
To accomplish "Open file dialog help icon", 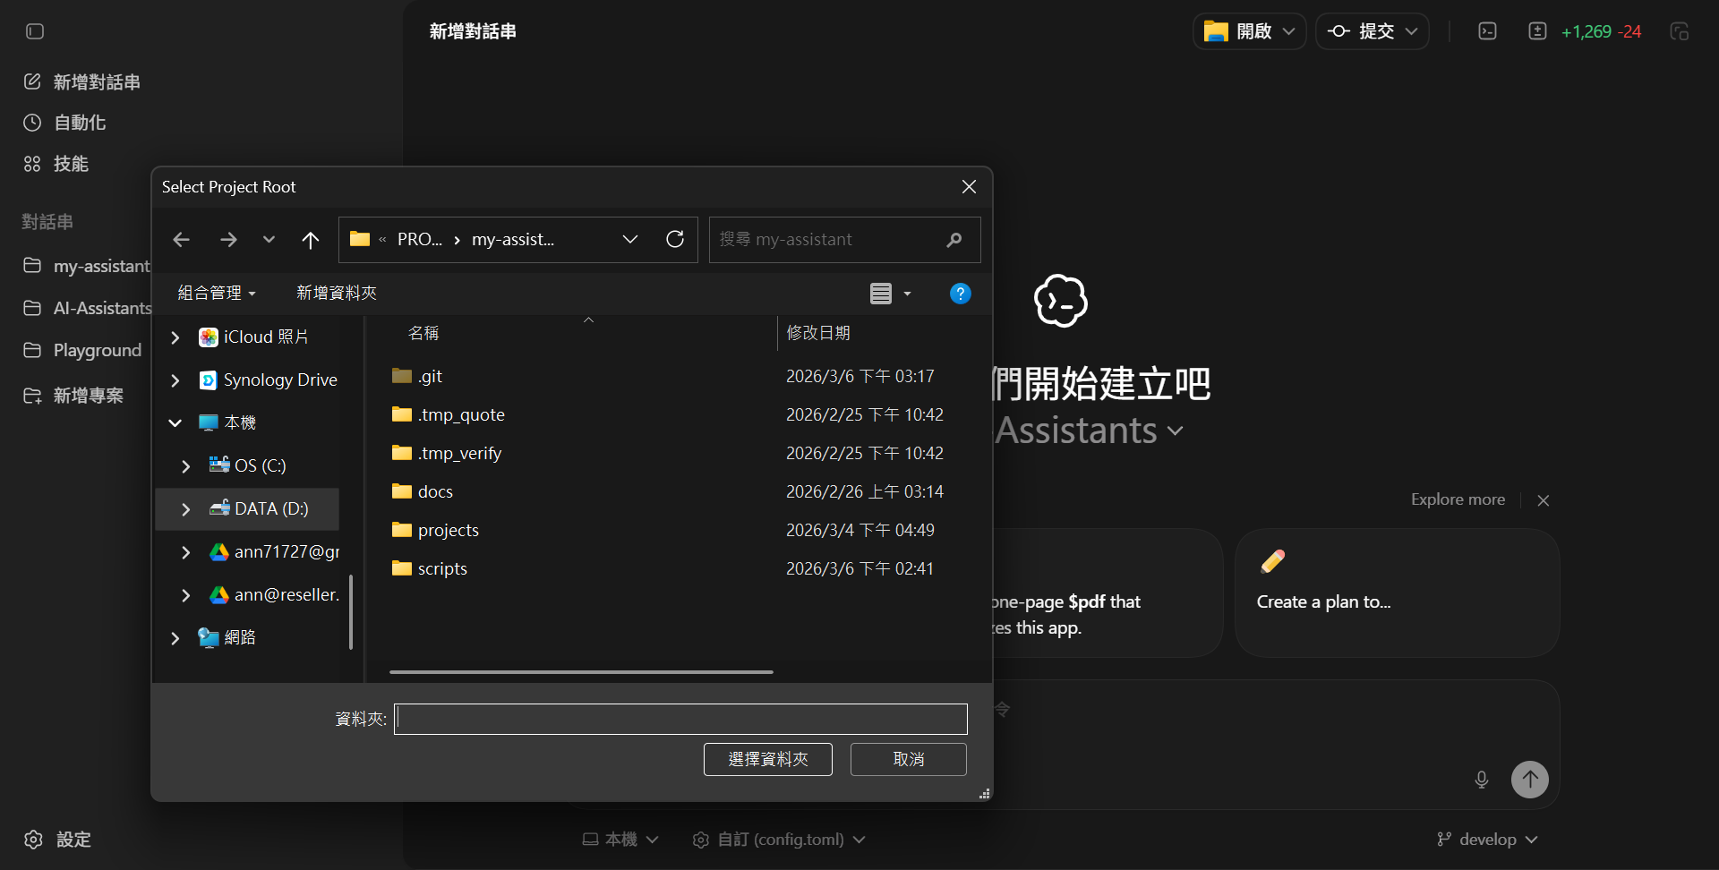I will [960, 294].
